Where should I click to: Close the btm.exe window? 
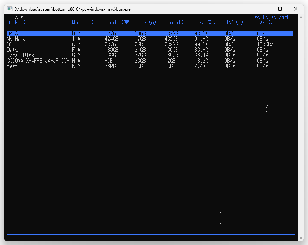tap(296, 9)
